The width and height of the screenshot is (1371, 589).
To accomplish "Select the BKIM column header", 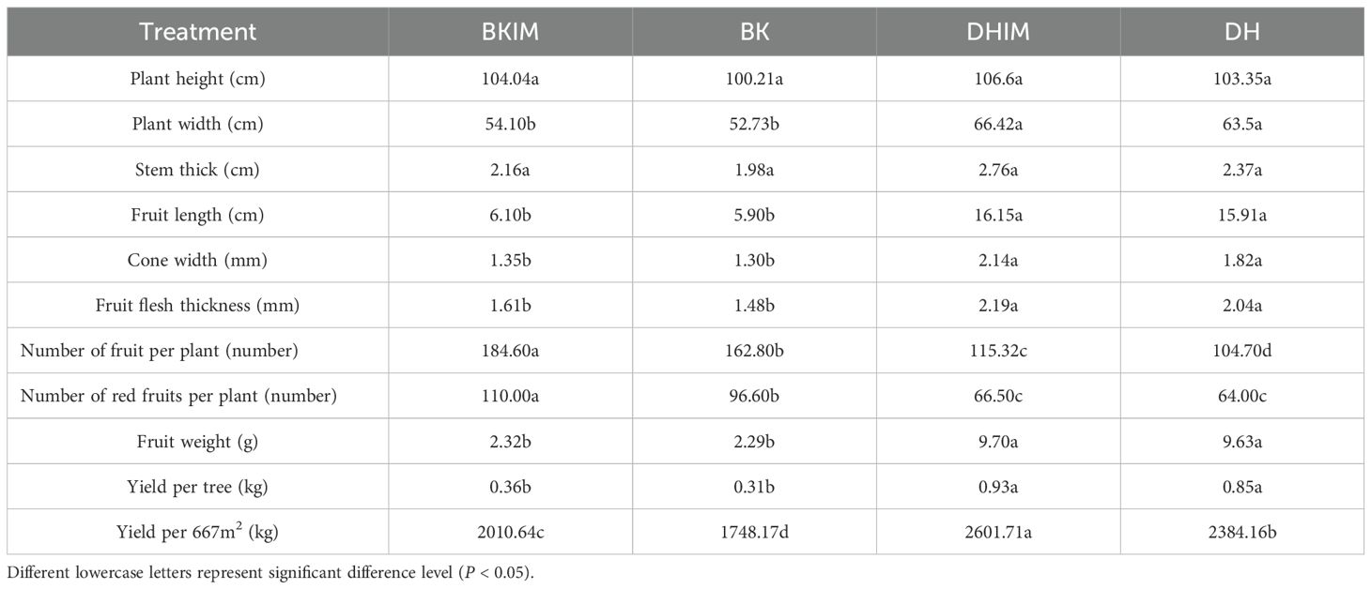I will 510,32.
